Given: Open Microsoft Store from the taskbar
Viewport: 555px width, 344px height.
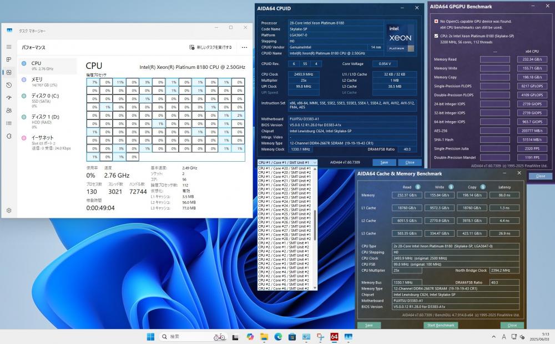Looking at the screenshot, I should (x=292, y=337).
